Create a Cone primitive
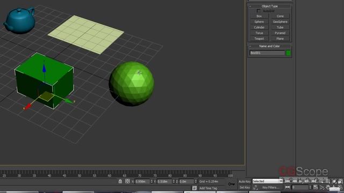344x193 pixels. click(280, 16)
